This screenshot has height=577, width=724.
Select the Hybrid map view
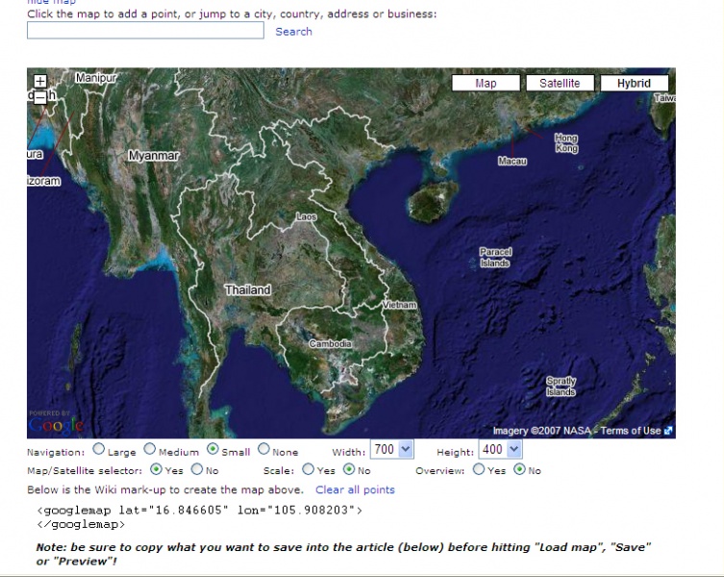[x=634, y=84]
